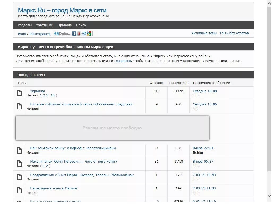Open last message Сегодня 10:08
Screen dimensions: 272x204
click(x=205, y=91)
